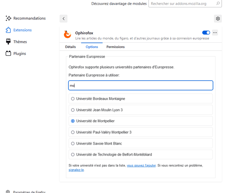Screen dimensions: 246x193
Task: Open the gear tools menu for modules
Action: (x=218, y=19)
